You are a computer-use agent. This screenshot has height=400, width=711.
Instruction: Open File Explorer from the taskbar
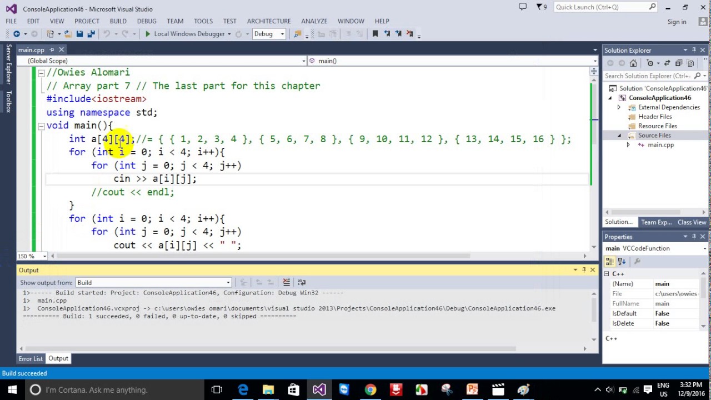pos(268,390)
